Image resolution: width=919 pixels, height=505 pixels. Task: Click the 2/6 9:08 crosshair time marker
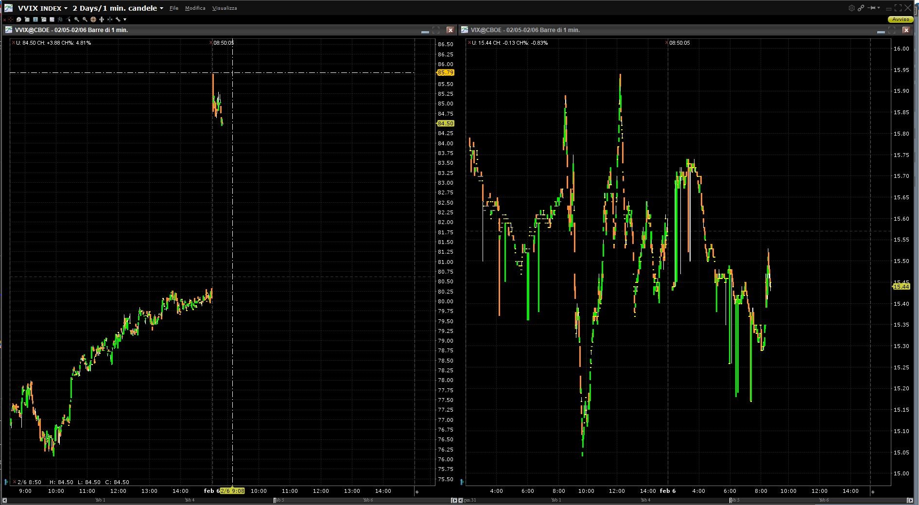(232, 491)
